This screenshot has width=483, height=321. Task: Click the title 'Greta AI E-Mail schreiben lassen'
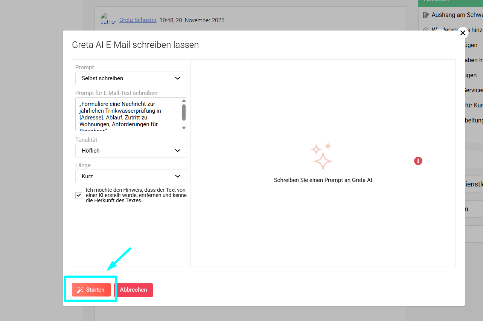click(x=136, y=45)
